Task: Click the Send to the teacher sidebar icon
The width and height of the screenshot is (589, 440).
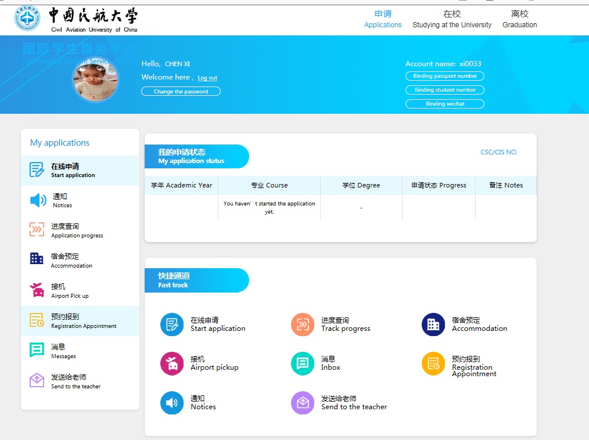Action: point(37,380)
